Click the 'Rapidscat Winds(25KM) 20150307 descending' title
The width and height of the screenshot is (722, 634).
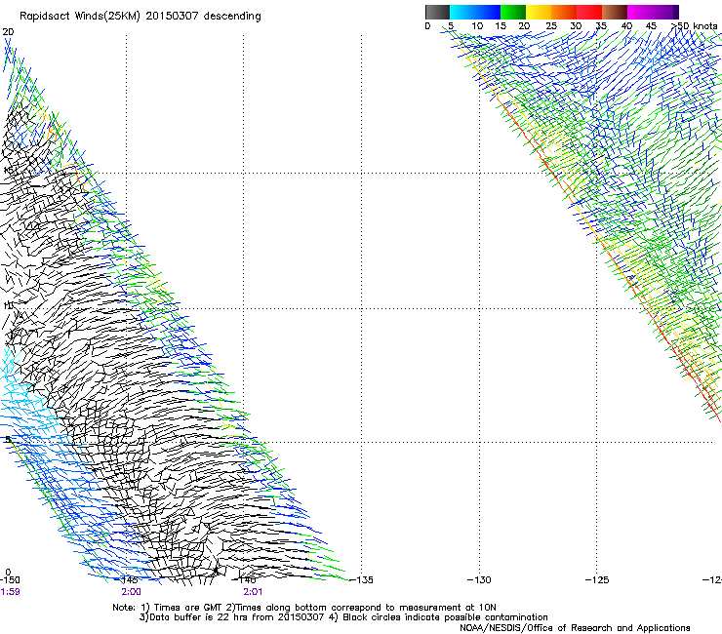[140, 17]
